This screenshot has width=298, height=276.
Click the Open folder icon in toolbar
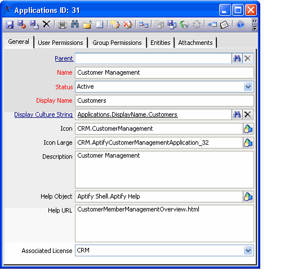pyautogui.click(x=87, y=25)
